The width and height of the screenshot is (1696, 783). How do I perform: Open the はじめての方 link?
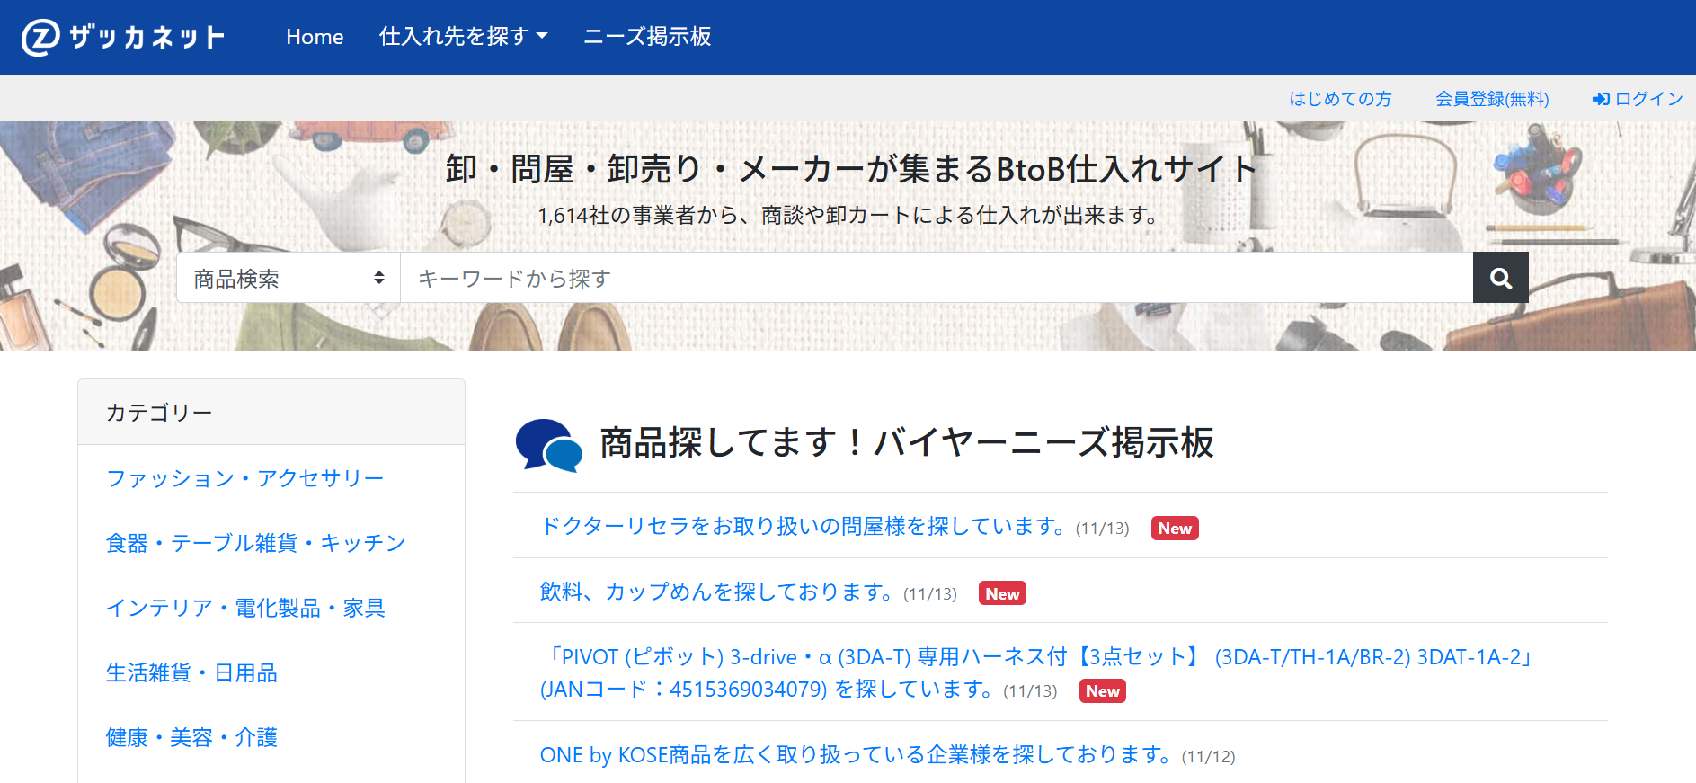pyautogui.click(x=1340, y=99)
